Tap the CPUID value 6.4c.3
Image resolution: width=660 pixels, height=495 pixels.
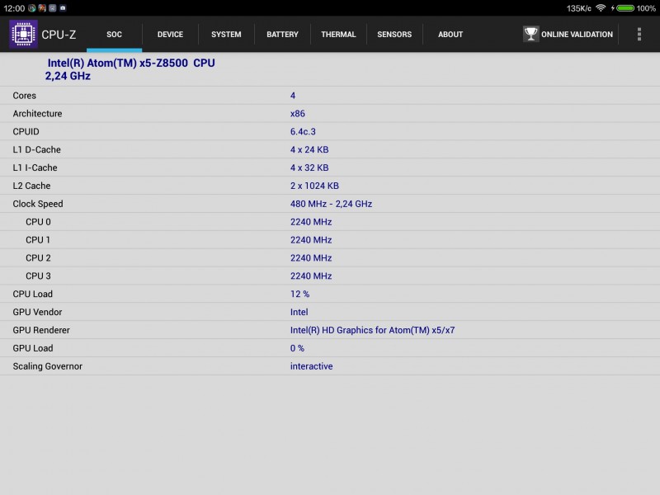coord(303,132)
